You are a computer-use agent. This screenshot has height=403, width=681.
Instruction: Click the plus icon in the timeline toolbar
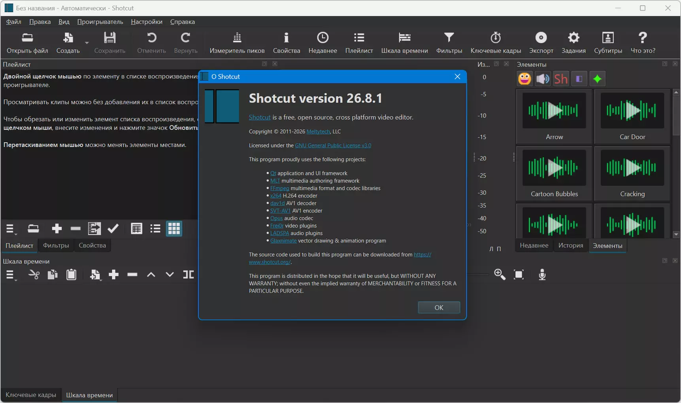pos(114,275)
